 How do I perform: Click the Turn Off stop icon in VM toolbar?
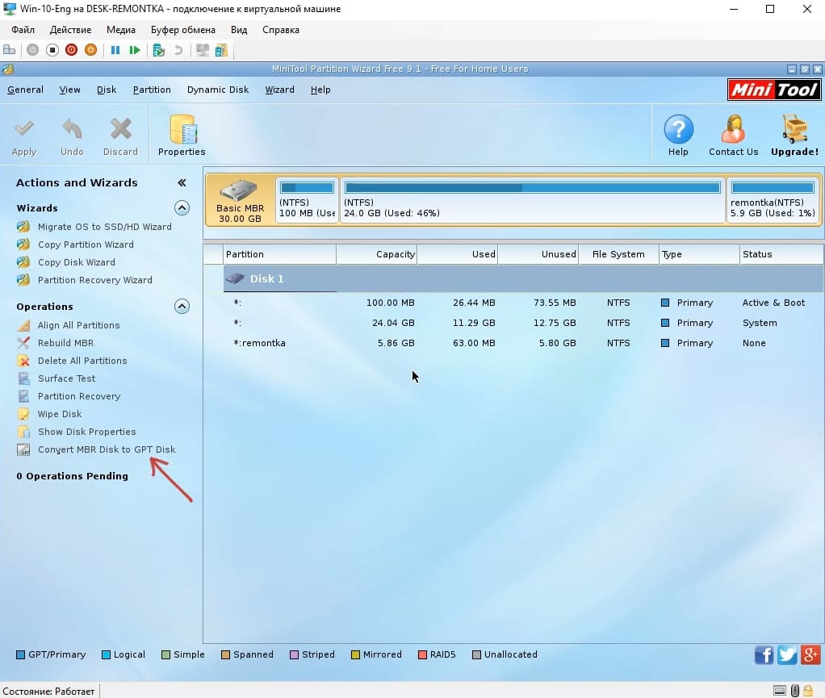click(52, 50)
